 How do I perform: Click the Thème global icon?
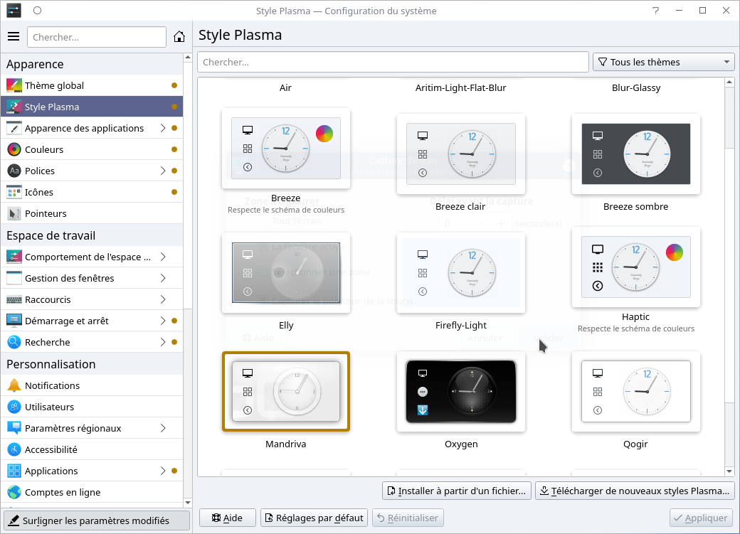[14, 85]
